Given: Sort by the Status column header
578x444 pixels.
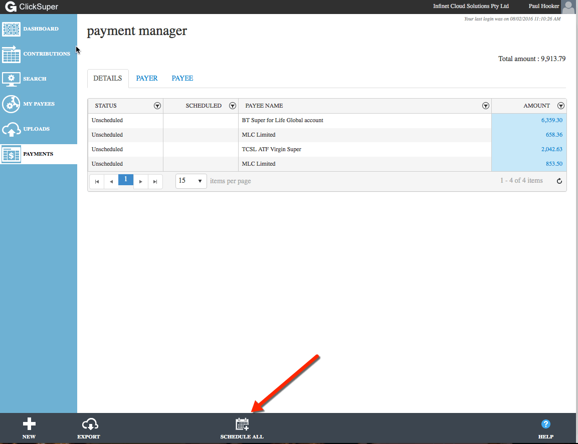Looking at the screenshot, I should [106, 106].
